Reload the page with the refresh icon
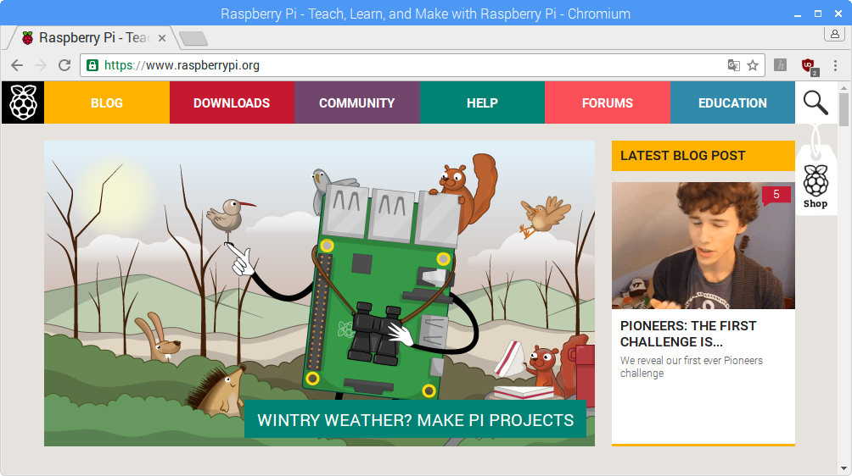The width and height of the screenshot is (852, 476). [64, 65]
